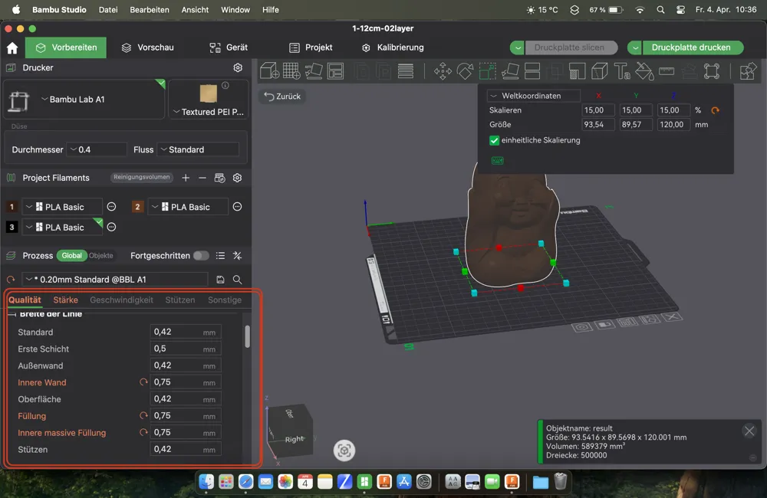Open the Durchmesser 0.4 dropdown
Image resolution: width=767 pixels, height=498 pixels.
point(96,149)
